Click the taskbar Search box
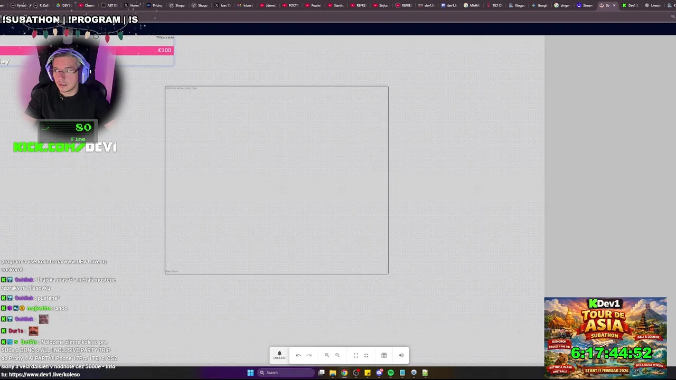The image size is (676, 380). (286, 373)
